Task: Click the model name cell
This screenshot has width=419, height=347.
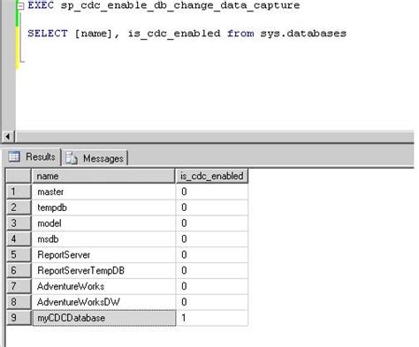Action: pyautogui.click(x=103, y=223)
